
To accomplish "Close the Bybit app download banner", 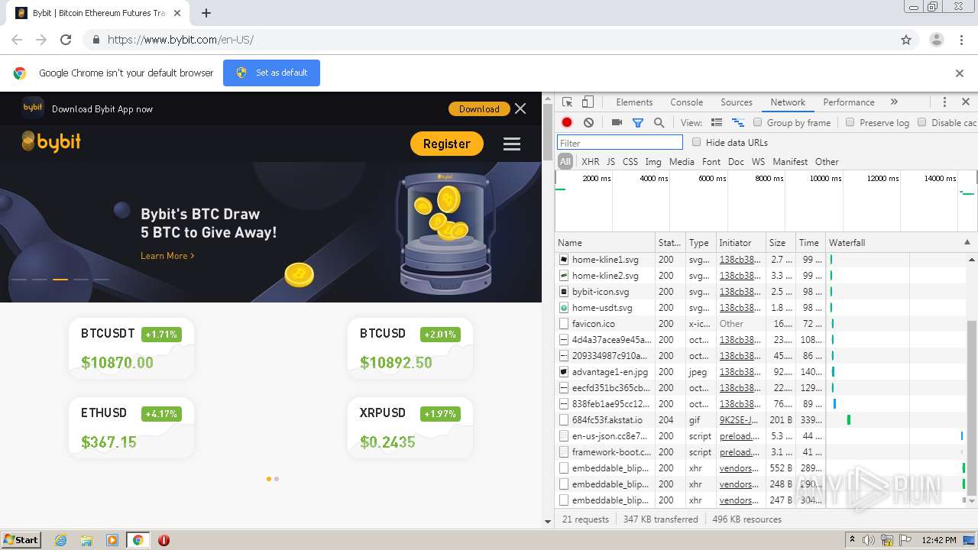I will [x=520, y=109].
